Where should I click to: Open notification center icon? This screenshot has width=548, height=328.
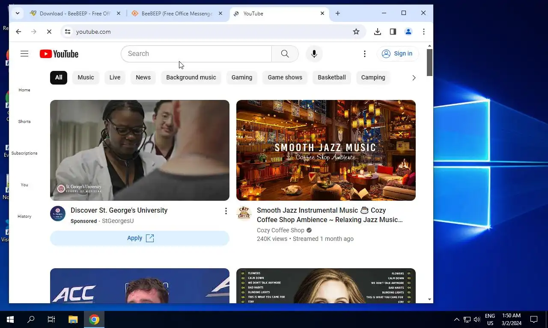[x=534, y=319]
